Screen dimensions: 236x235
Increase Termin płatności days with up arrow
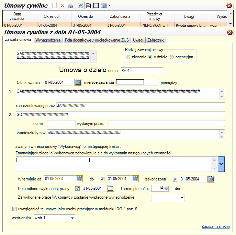click(166, 187)
